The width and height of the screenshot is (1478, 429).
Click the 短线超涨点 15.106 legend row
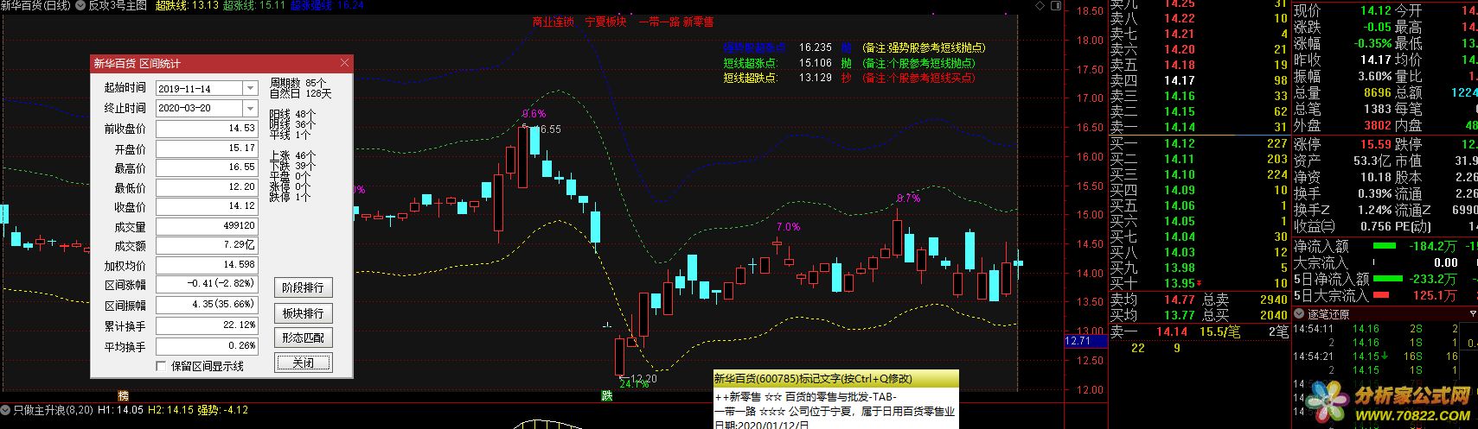pos(850,63)
